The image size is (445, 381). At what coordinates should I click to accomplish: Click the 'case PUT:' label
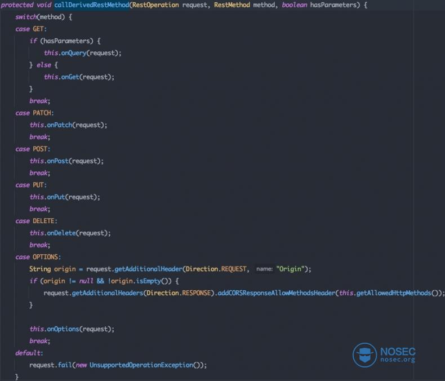pyautogui.click(x=31, y=185)
